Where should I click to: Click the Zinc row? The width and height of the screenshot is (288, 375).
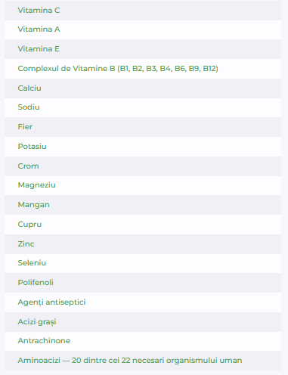tap(143, 244)
